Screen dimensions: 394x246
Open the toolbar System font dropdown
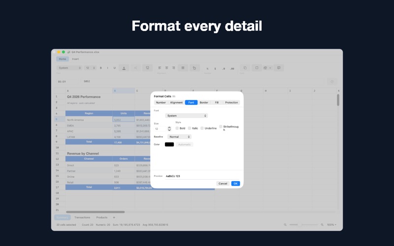point(69,68)
